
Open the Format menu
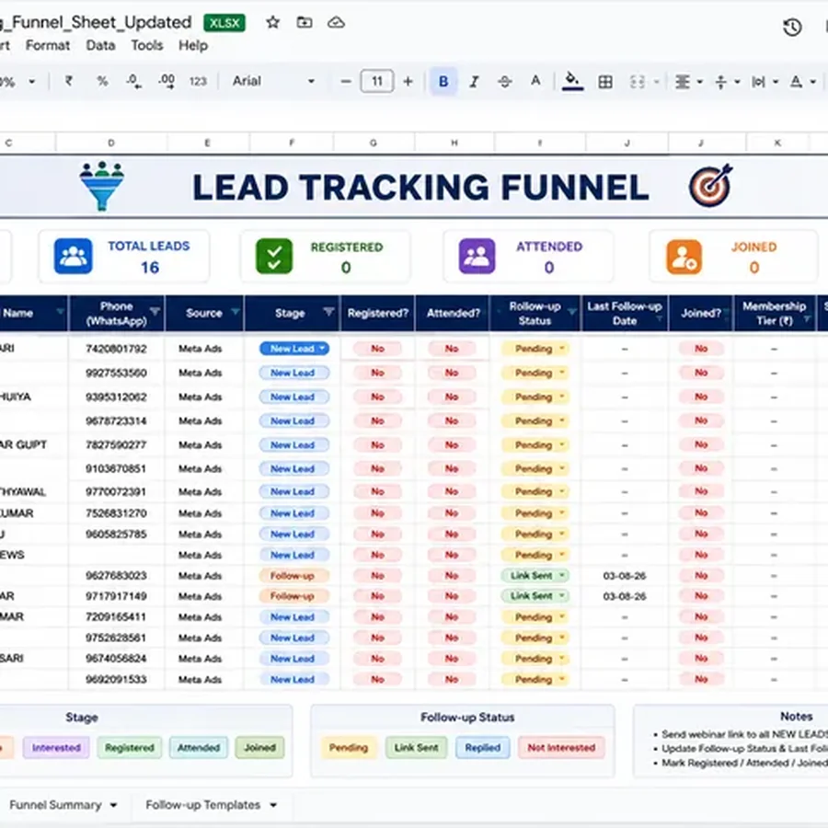pos(48,45)
